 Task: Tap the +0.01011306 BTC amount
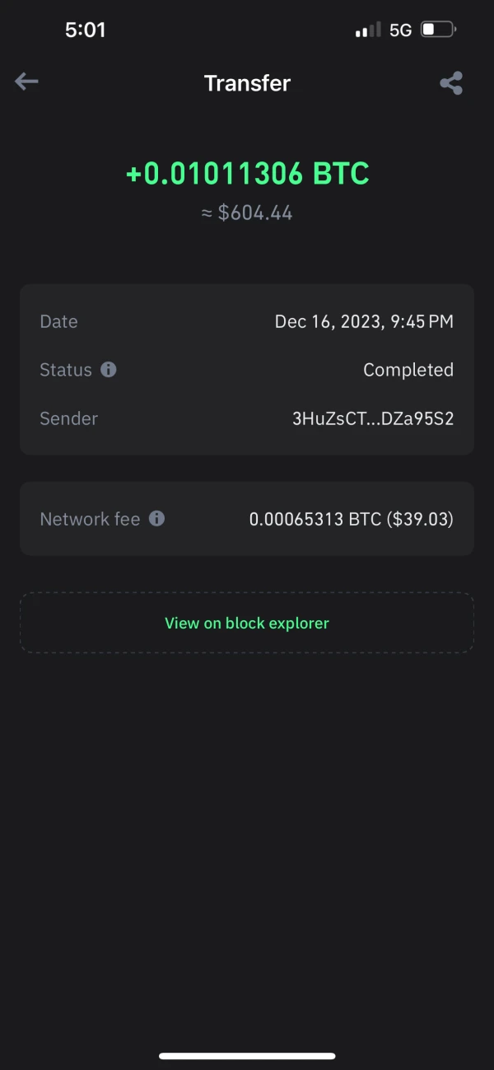(247, 174)
